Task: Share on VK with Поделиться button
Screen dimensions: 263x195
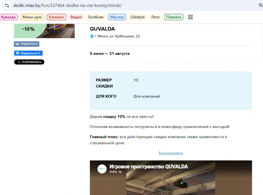Action: tap(26, 44)
